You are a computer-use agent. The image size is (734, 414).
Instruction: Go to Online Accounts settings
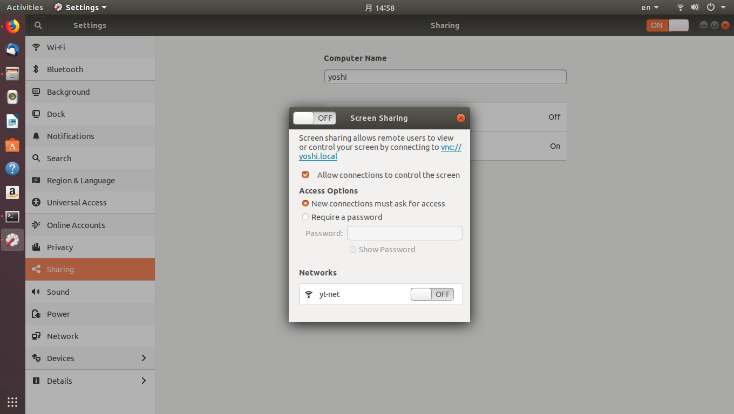[x=90, y=225]
